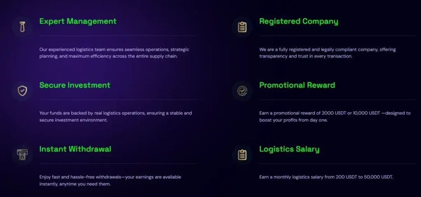Select the Registered Company heading
Viewport: 421px width, 197px height.
click(x=298, y=21)
